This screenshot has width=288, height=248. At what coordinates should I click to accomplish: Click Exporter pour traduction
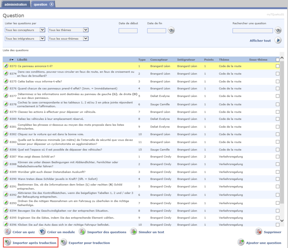tap(89, 243)
